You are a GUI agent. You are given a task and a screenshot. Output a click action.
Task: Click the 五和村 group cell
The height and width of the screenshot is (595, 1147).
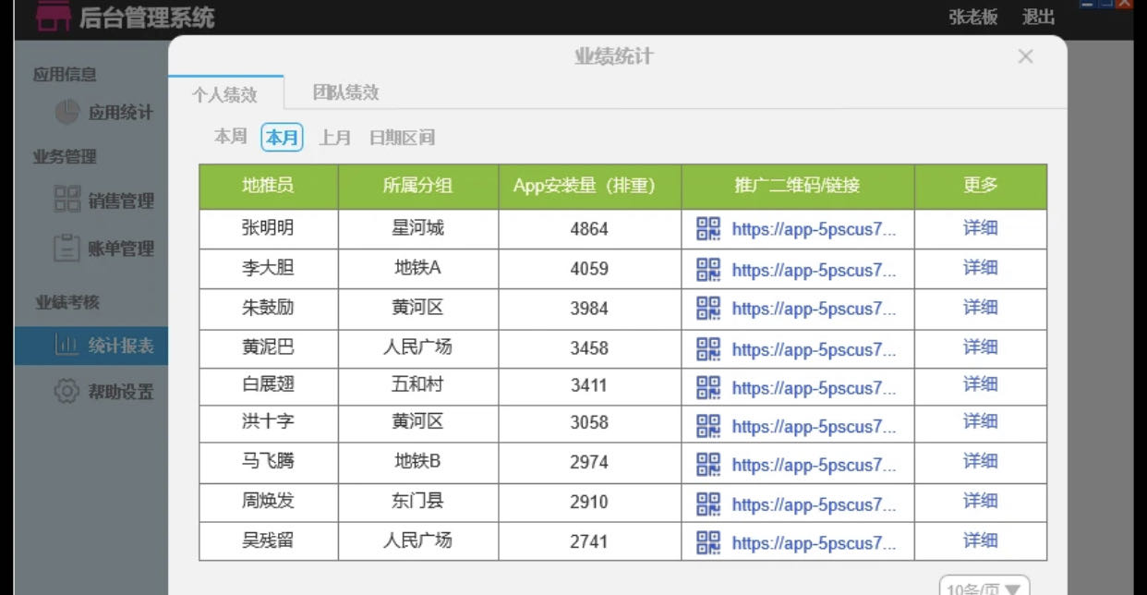(417, 384)
